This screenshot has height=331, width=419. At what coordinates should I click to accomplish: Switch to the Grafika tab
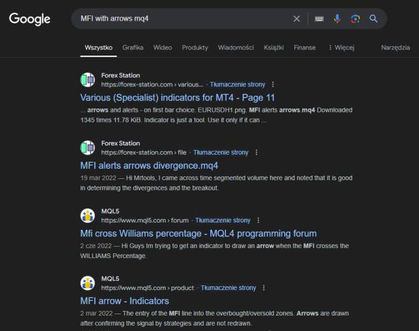(x=133, y=48)
